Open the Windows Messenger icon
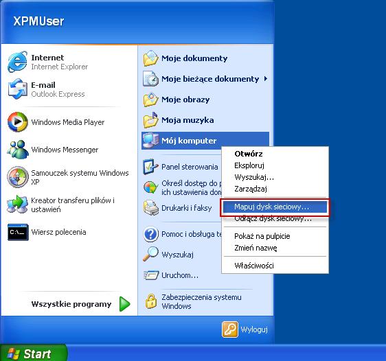Viewport: 386px width, 361px height. [x=17, y=150]
